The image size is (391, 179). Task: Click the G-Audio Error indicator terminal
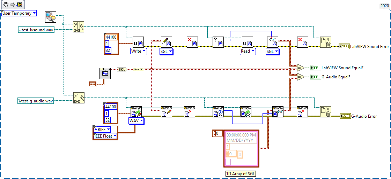[345, 116]
